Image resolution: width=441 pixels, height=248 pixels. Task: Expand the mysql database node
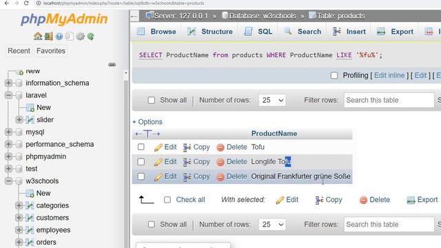pos(8,132)
